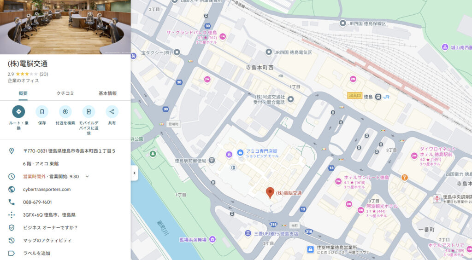This screenshot has height=260, width=472.
Task: Select the 概要 tab
Action: 23,93
